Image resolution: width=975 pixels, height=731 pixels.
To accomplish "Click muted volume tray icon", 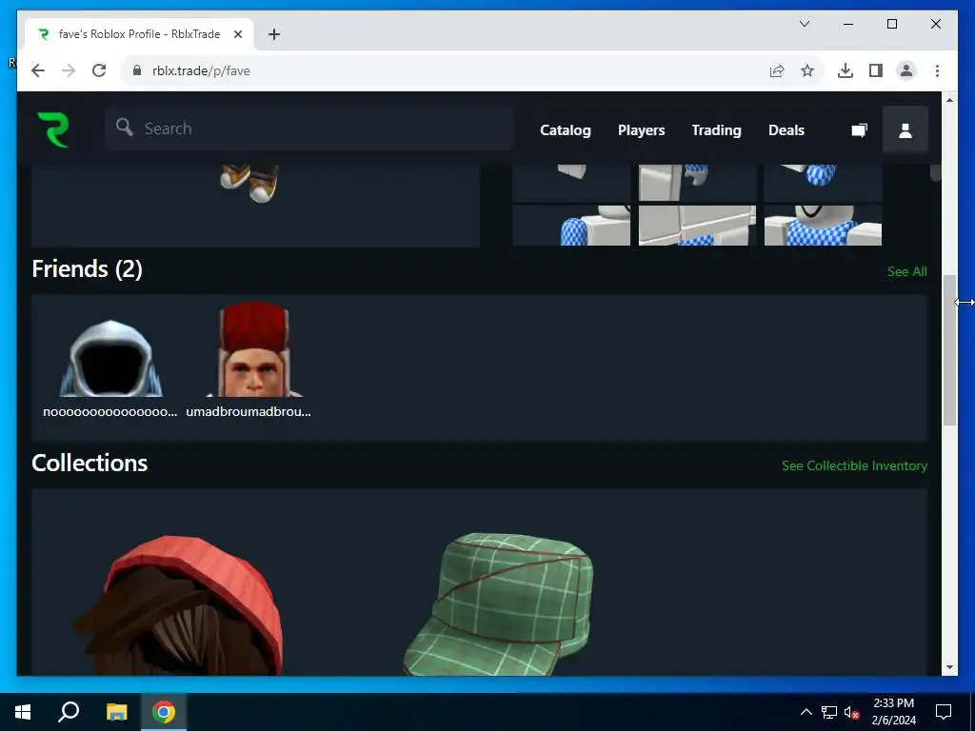I will click(x=852, y=712).
